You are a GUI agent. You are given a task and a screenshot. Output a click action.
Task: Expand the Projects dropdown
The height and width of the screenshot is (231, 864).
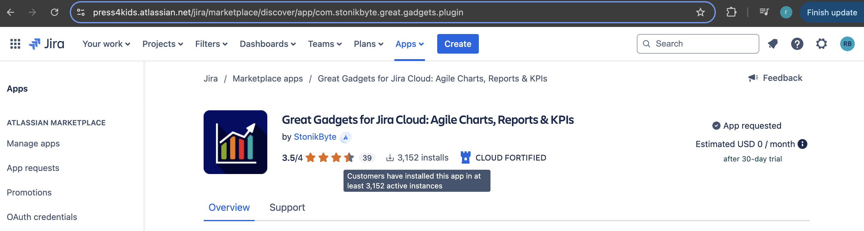(x=163, y=44)
